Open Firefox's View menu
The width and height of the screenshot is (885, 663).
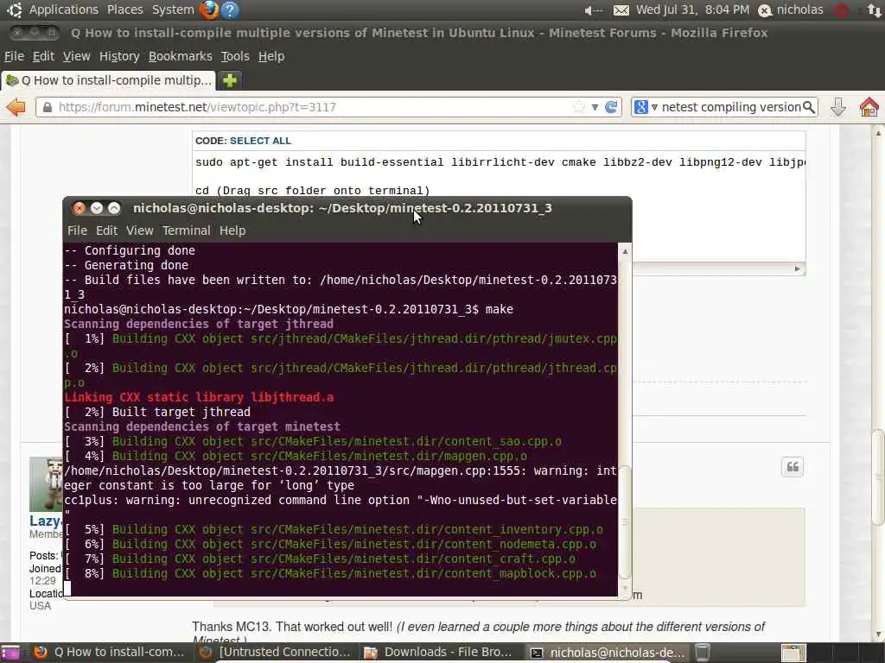76,56
